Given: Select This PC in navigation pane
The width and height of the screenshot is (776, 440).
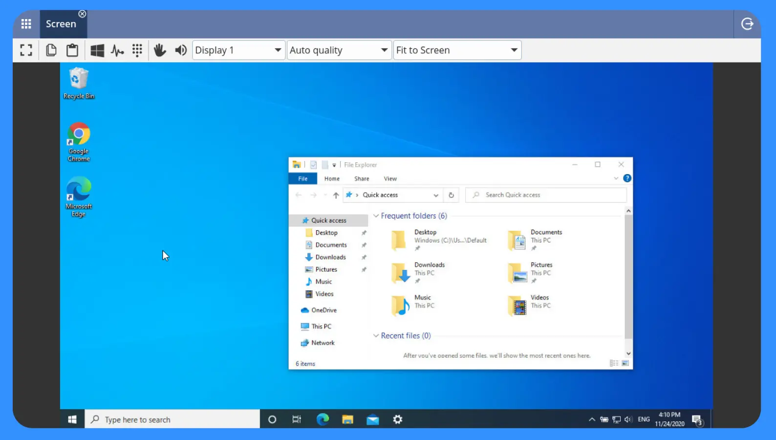Looking at the screenshot, I should click(x=321, y=327).
